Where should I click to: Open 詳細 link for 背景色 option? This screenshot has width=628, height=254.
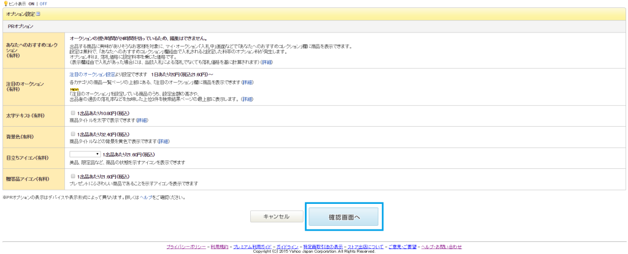click(164, 141)
